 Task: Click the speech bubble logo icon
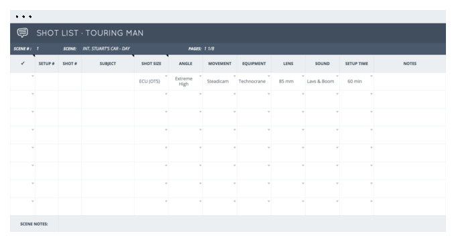[22, 33]
